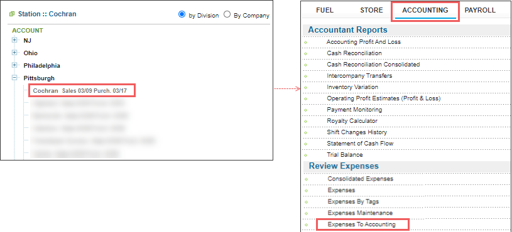This screenshot has width=512, height=232.
Task: Click the Station :: Cochran title link
Action: pyautogui.click(x=47, y=14)
